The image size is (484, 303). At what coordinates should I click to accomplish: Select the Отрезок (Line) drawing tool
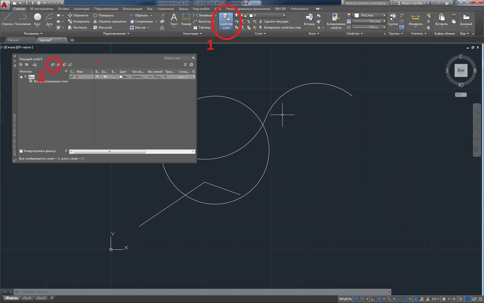tap(7, 20)
